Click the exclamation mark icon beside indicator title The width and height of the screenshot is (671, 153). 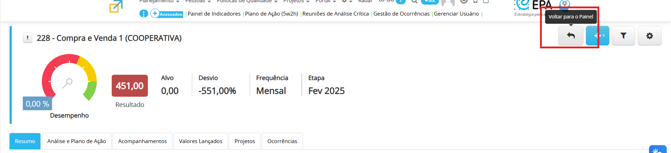[x=27, y=38]
